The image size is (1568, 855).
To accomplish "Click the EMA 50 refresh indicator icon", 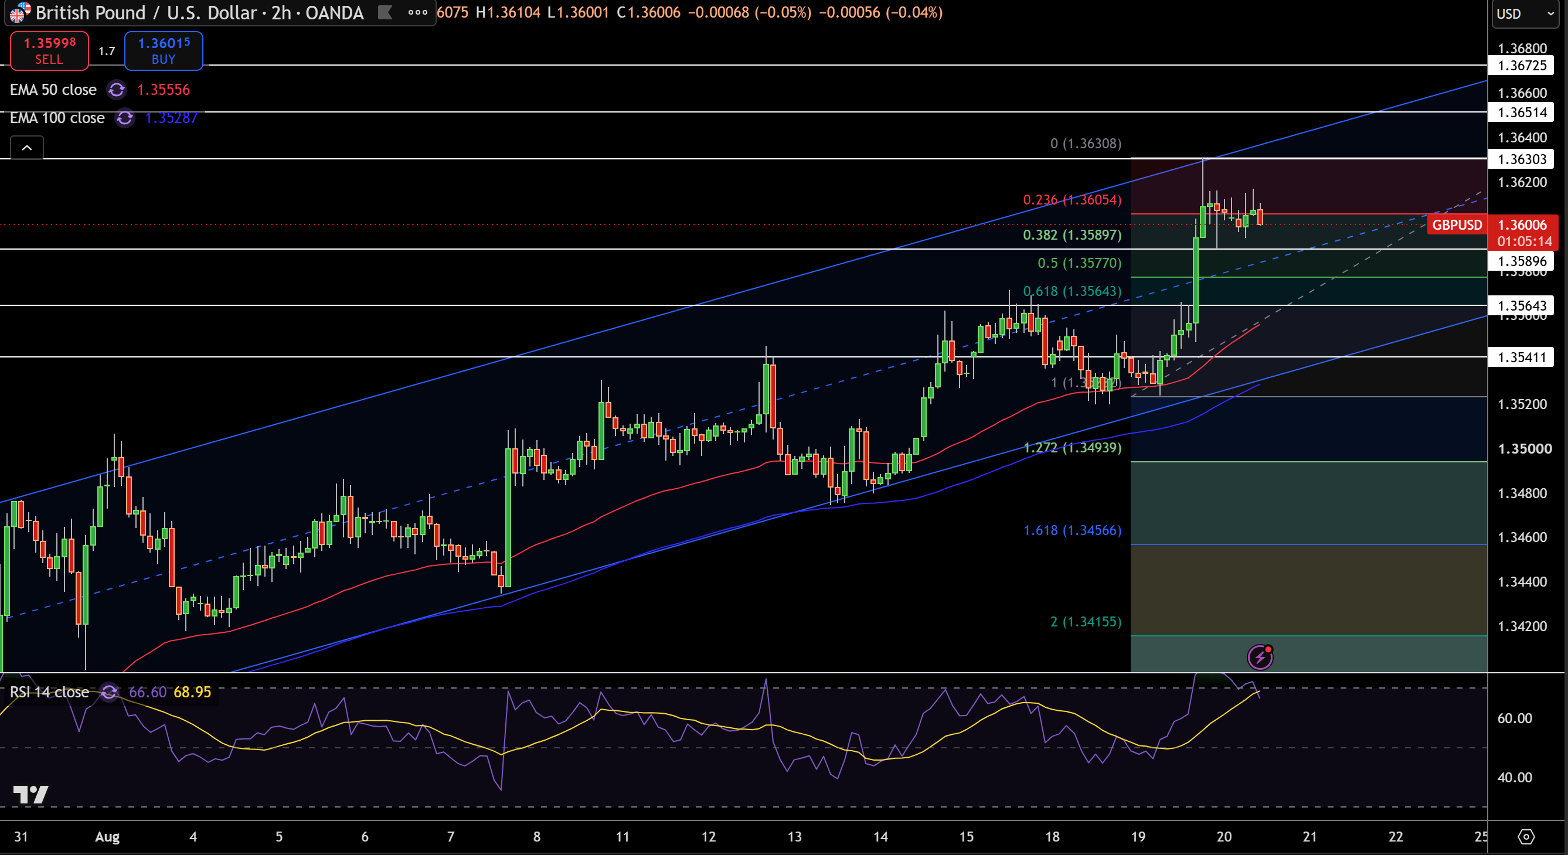I will pos(116,90).
